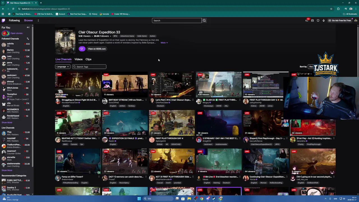Image resolution: width=359 pixels, height=202 pixels.
Task: Open zaitr0s channel in sidebar
Action: point(16,45)
